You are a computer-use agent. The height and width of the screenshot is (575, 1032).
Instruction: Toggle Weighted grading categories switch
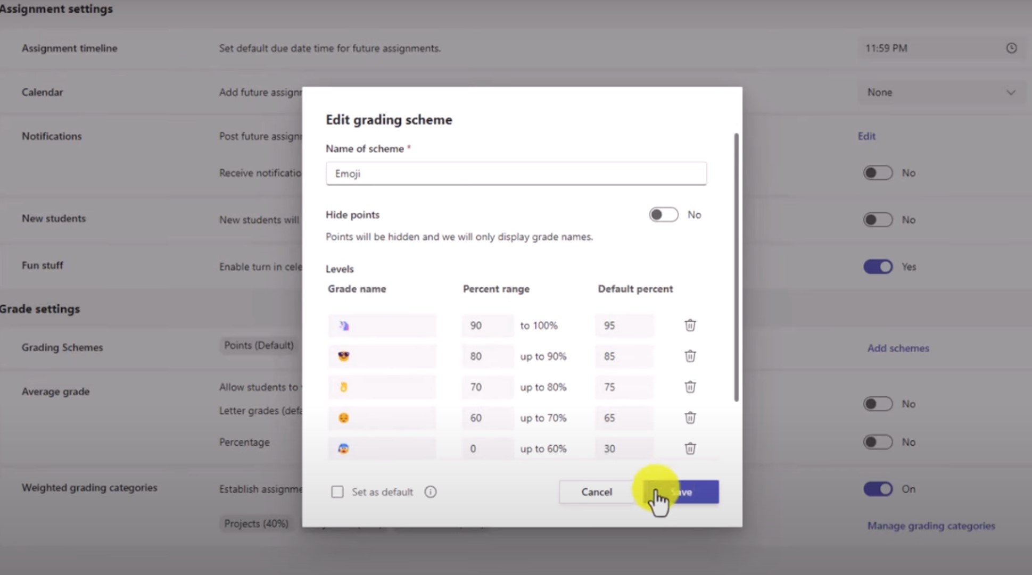pyautogui.click(x=878, y=489)
